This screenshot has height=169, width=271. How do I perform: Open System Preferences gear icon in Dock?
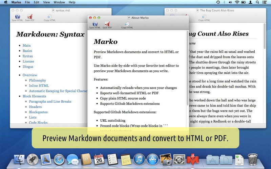179,159
